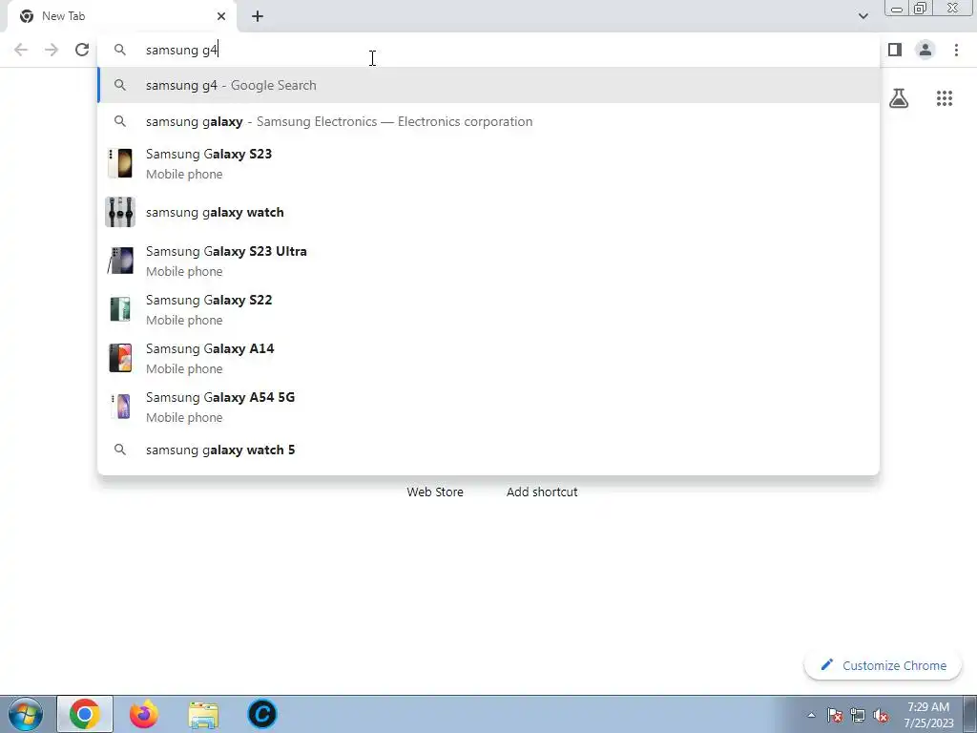Open the profile avatar button
This screenshot has width=977, height=733.
925,50
